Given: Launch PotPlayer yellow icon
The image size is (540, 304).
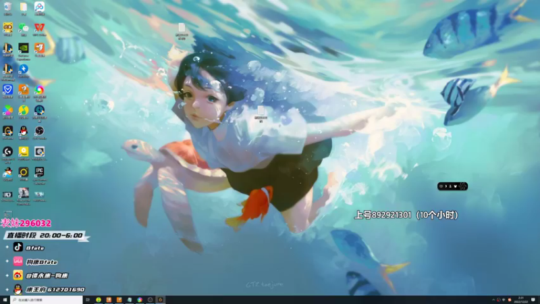Looking at the screenshot, I should (x=24, y=151).
